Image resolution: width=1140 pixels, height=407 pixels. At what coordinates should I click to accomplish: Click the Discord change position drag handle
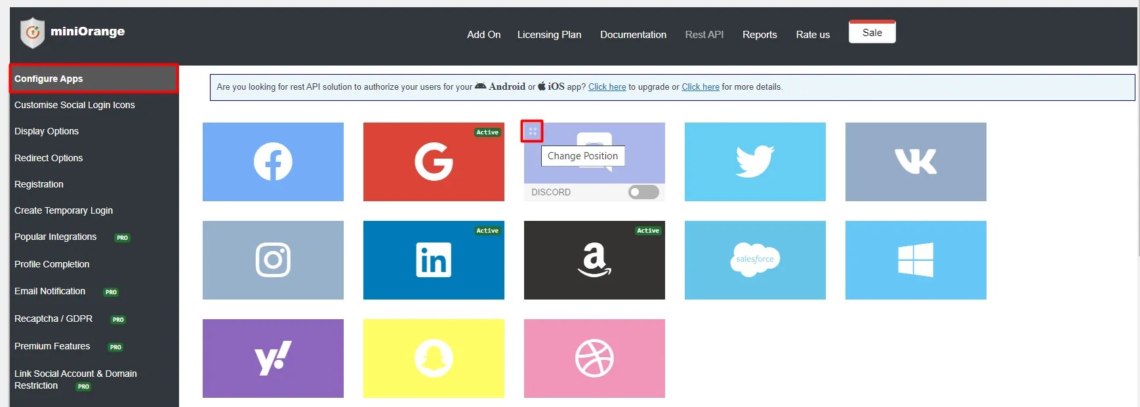[x=532, y=131]
